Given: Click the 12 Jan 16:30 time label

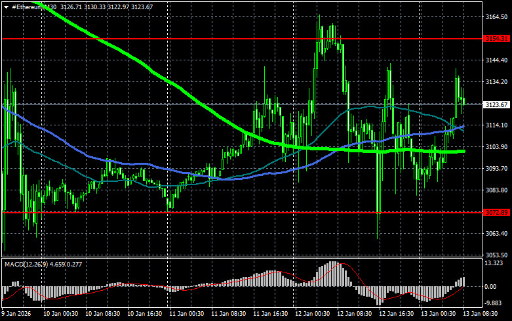Looking at the screenshot, I should tap(396, 314).
